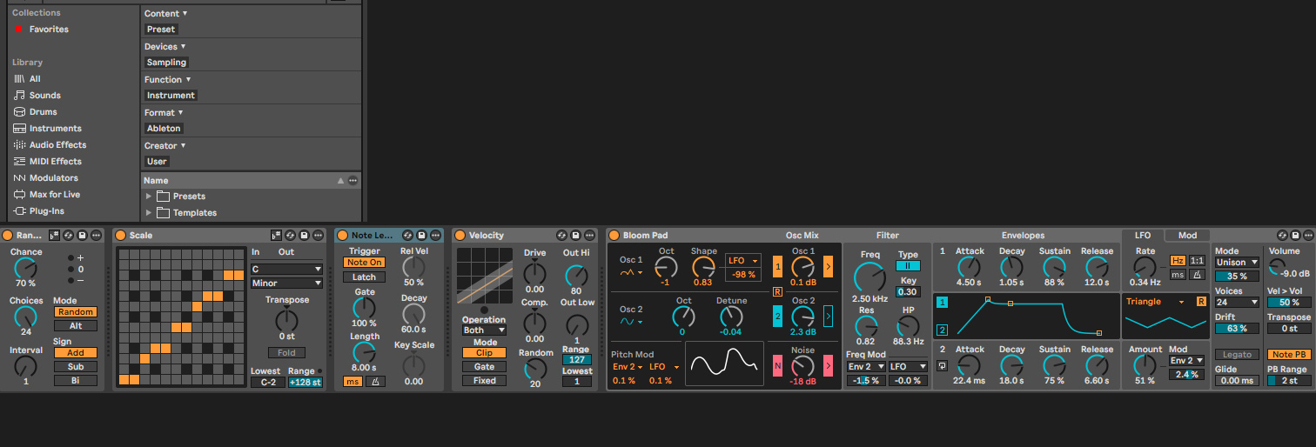Toggle the Bloom Pad device activator
The height and width of the screenshot is (447, 1316).
[614, 236]
